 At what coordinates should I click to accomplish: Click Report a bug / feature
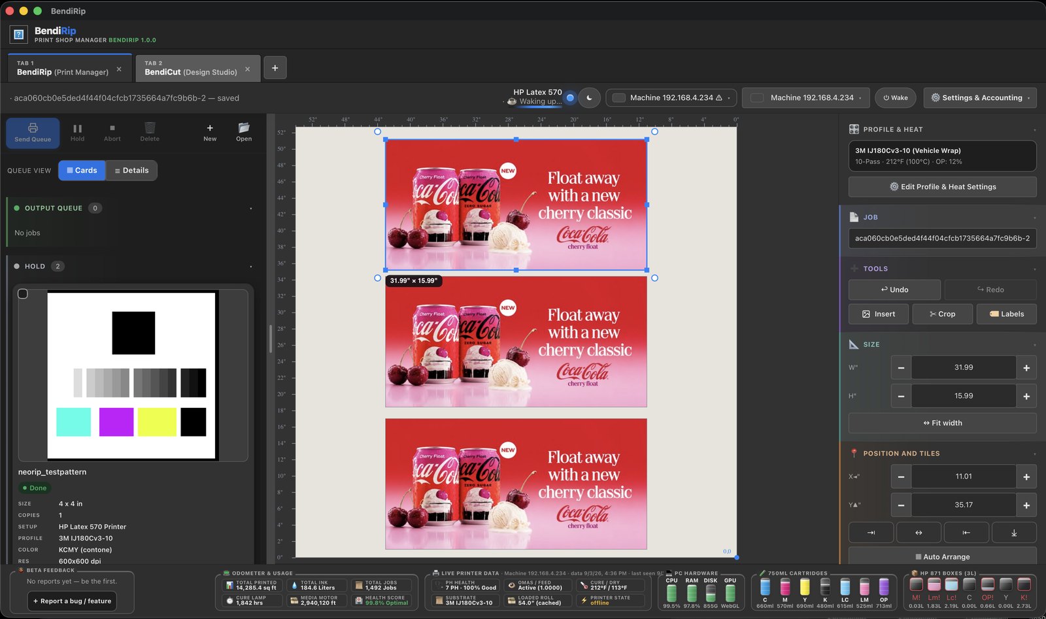72,601
